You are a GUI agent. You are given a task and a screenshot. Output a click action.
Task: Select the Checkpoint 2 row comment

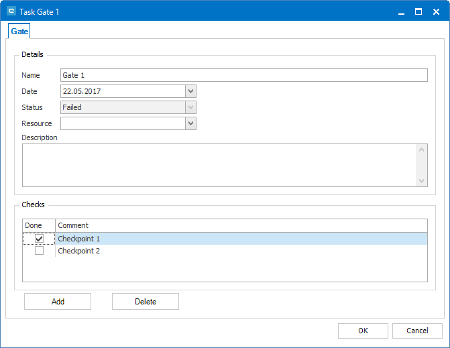click(x=79, y=251)
